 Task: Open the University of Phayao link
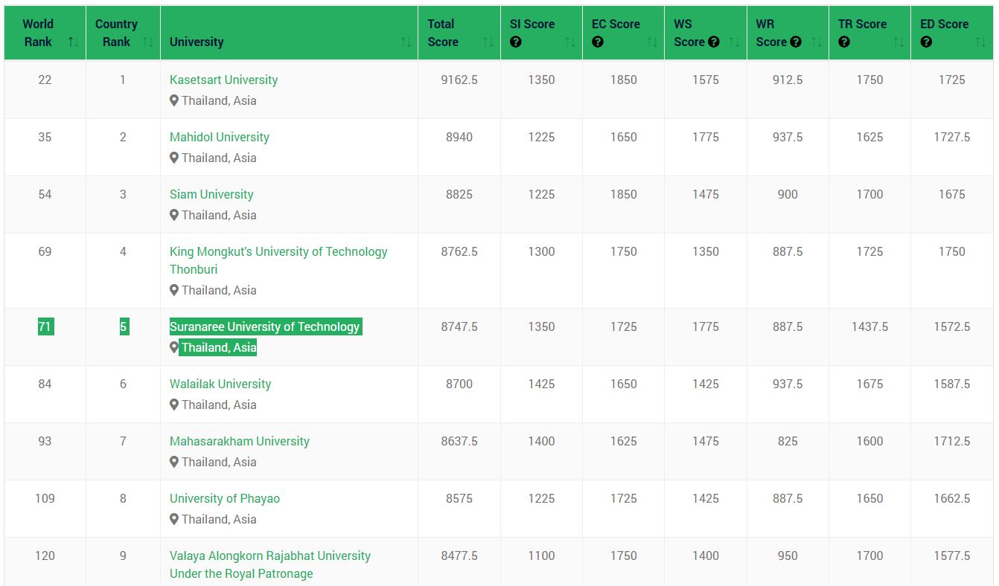tap(225, 498)
